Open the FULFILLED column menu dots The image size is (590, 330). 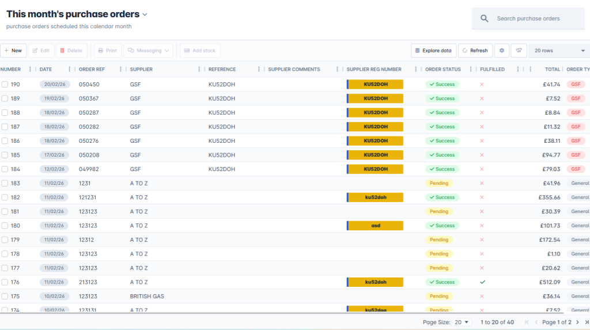coord(518,69)
